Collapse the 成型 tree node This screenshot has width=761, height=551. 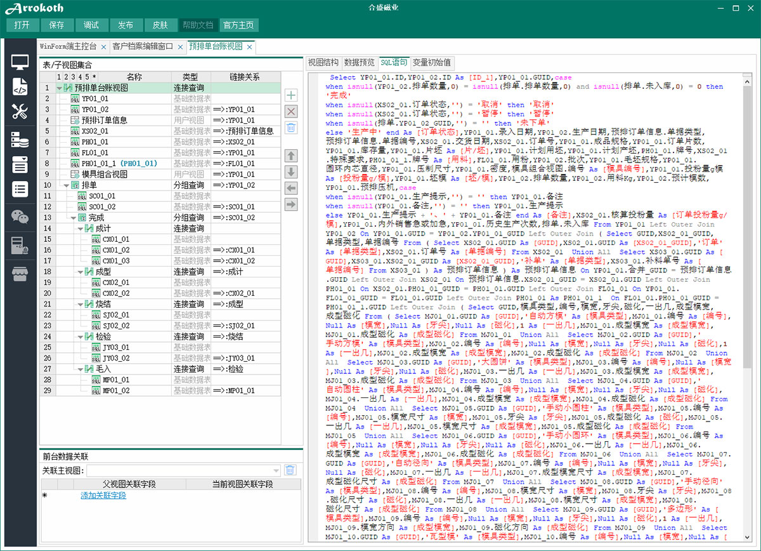tap(81, 272)
